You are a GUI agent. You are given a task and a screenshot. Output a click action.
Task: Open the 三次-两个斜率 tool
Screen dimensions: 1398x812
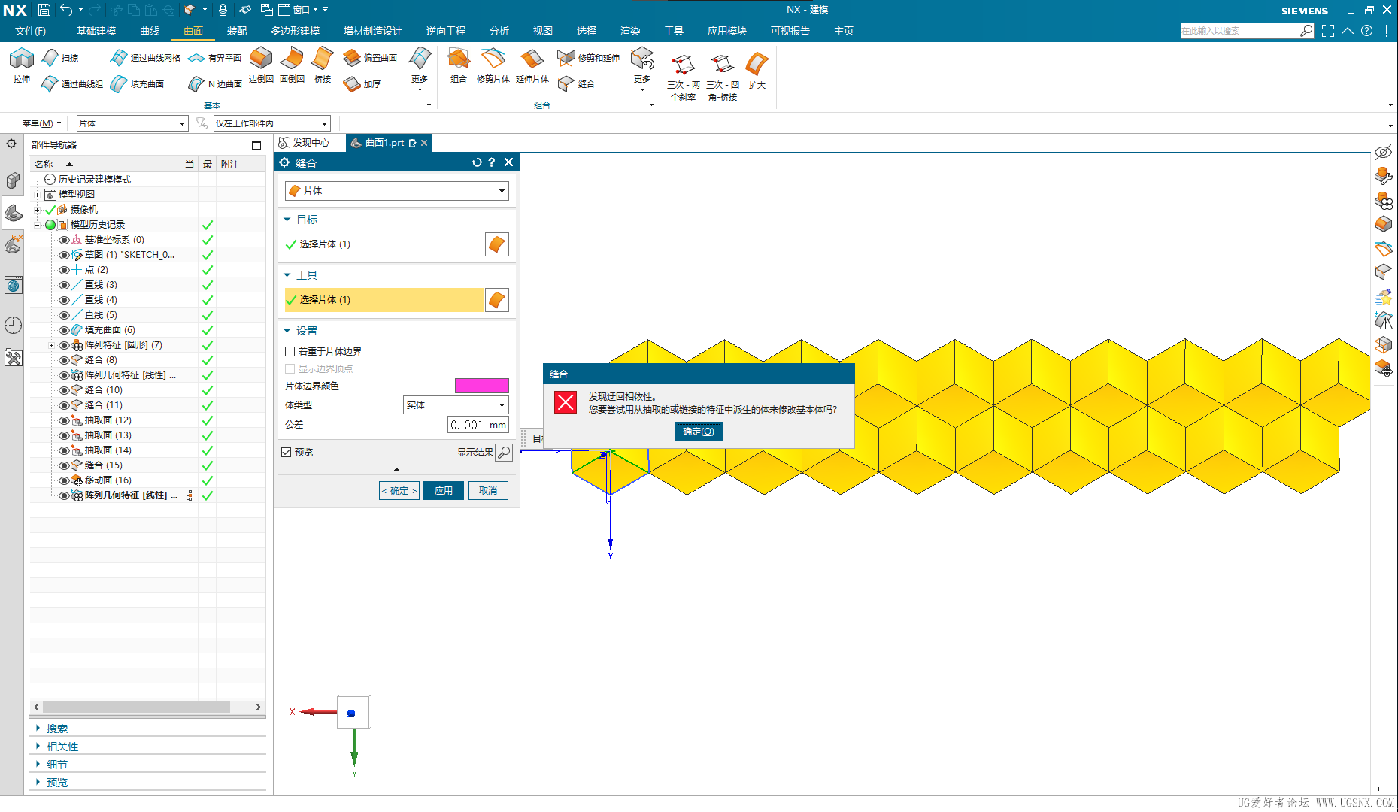[x=684, y=77]
